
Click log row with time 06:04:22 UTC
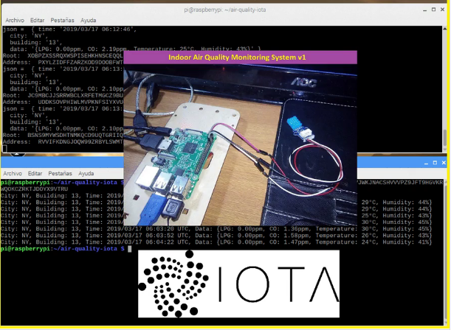pyautogui.click(x=216, y=242)
